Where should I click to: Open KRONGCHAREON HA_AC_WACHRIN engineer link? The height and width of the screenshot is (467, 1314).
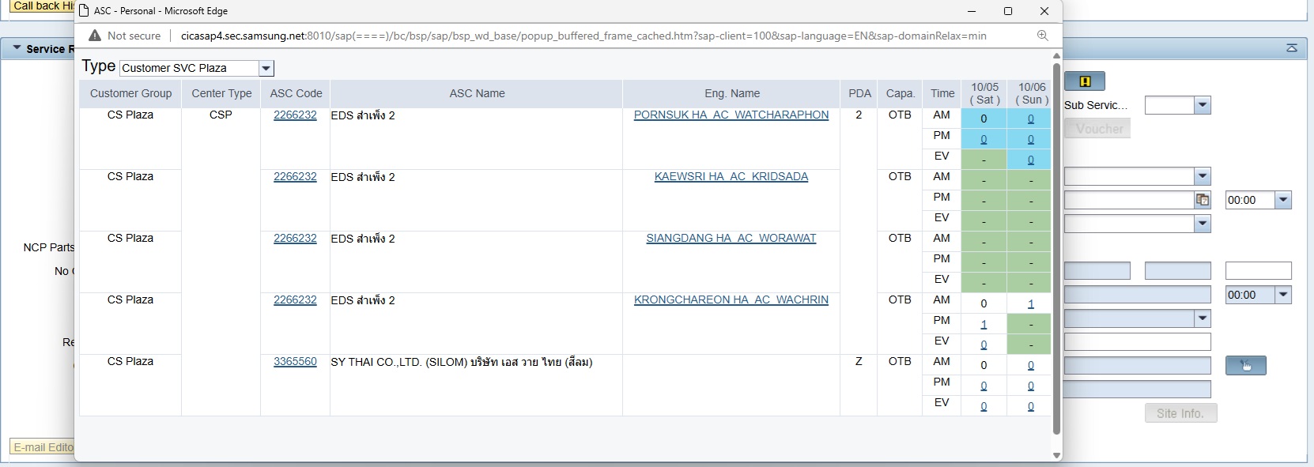point(731,299)
